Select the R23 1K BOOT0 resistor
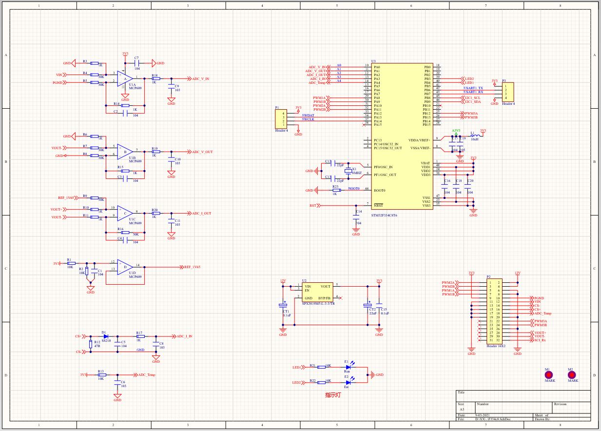This screenshot has height=431, width=601. [335, 190]
